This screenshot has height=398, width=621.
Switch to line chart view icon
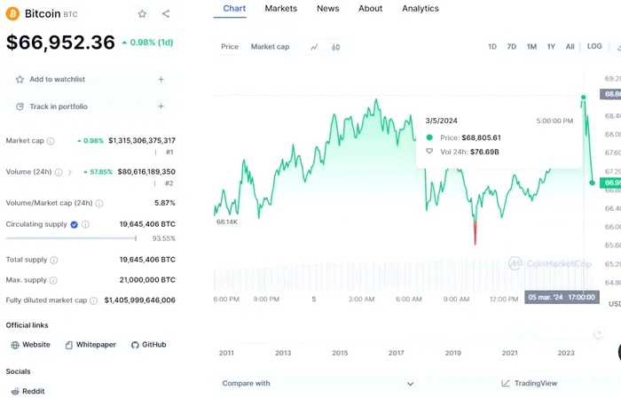click(314, 47)
